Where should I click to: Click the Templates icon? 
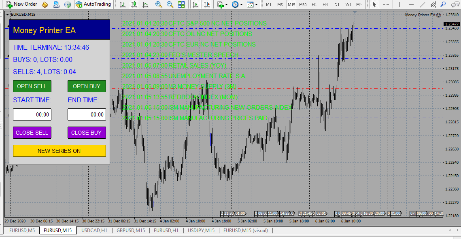(250, 4)
